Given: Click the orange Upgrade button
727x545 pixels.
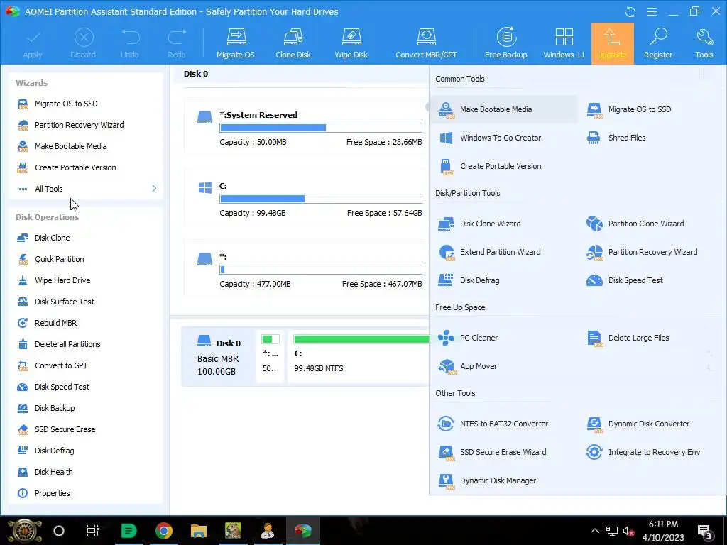Looking at the screenshot, I should click(x=612, y=43).
